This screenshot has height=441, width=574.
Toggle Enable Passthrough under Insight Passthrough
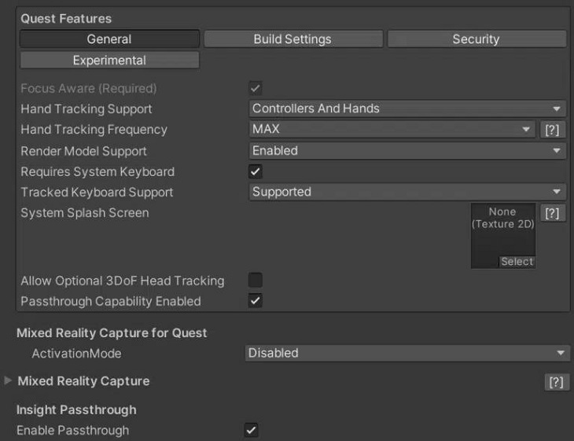tap(252, 430)
